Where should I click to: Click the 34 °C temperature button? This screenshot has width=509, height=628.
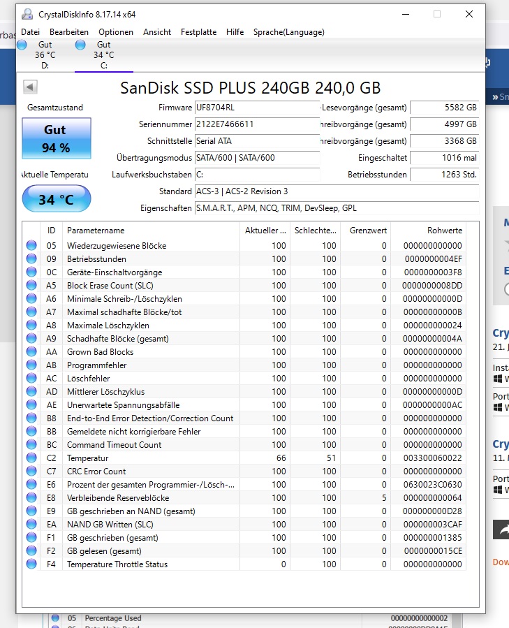click(57, 198)
